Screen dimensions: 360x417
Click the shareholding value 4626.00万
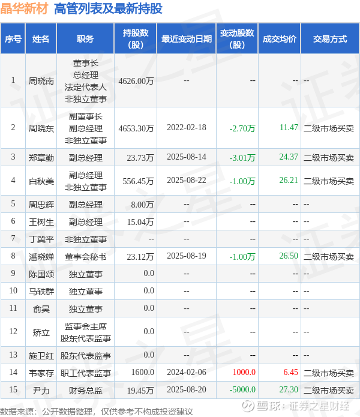click(x=136, y=81)
